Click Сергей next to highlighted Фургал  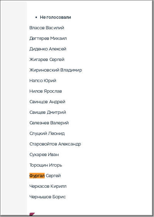(53, 176)
